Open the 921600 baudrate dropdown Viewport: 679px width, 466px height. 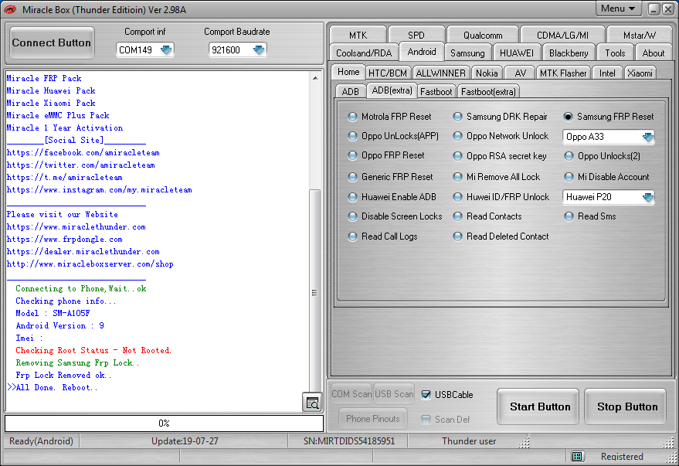pos(259,49)
